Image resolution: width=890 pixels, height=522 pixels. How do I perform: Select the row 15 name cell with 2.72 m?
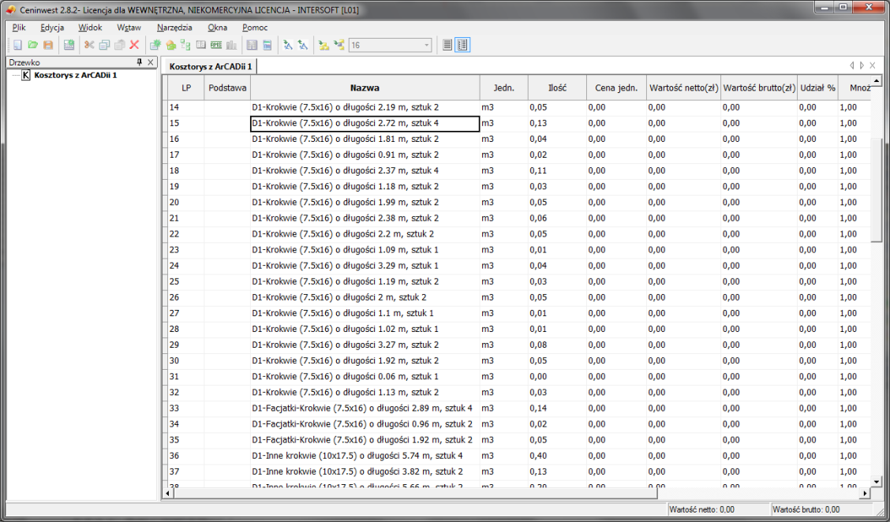click(x=365, y=123)
